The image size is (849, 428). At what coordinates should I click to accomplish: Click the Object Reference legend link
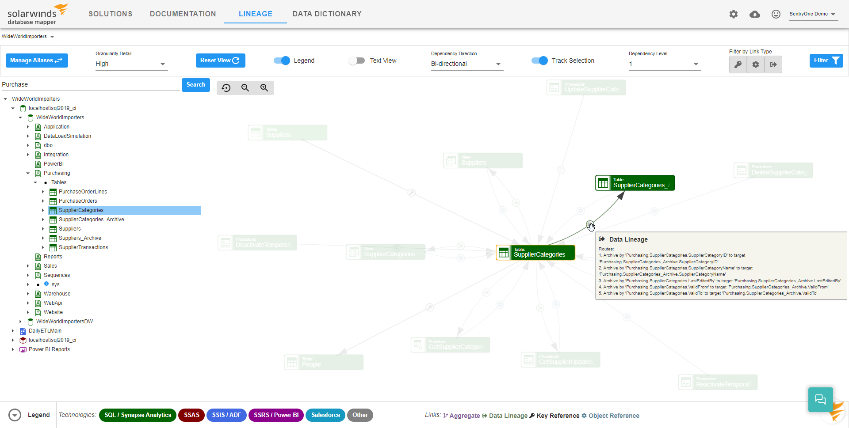[x=610, y=416]
